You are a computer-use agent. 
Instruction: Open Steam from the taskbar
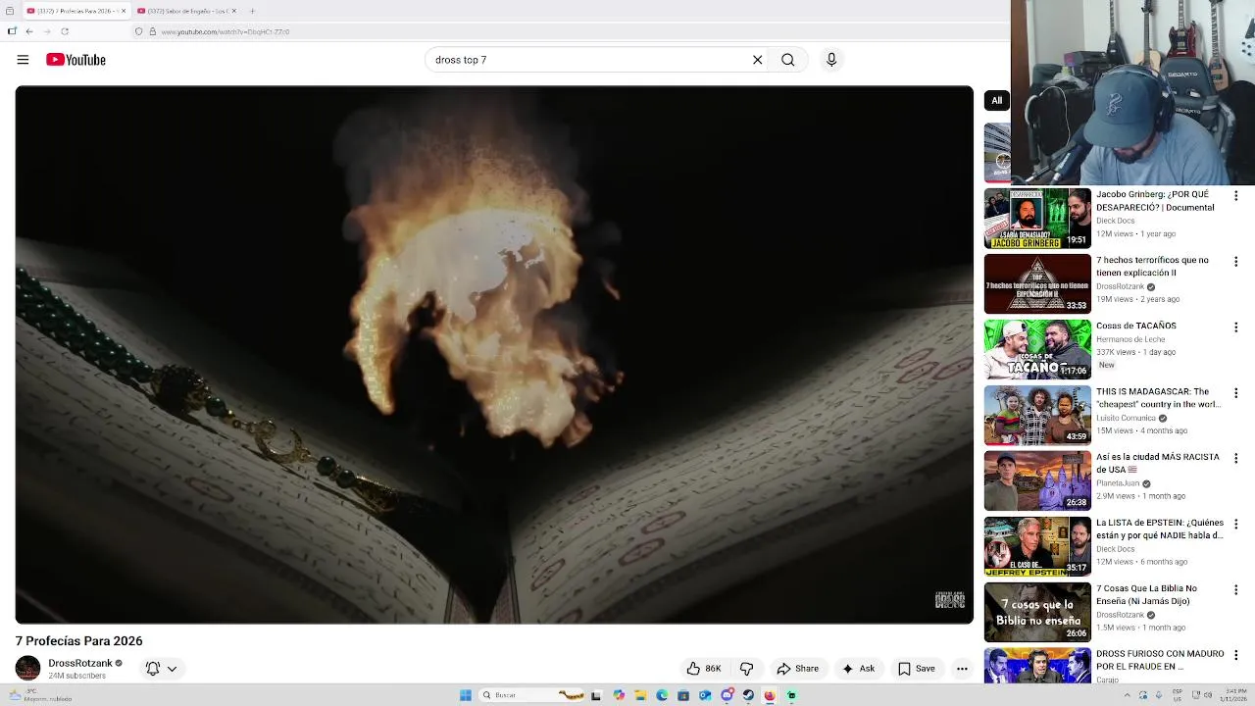[x=748, y=695]
